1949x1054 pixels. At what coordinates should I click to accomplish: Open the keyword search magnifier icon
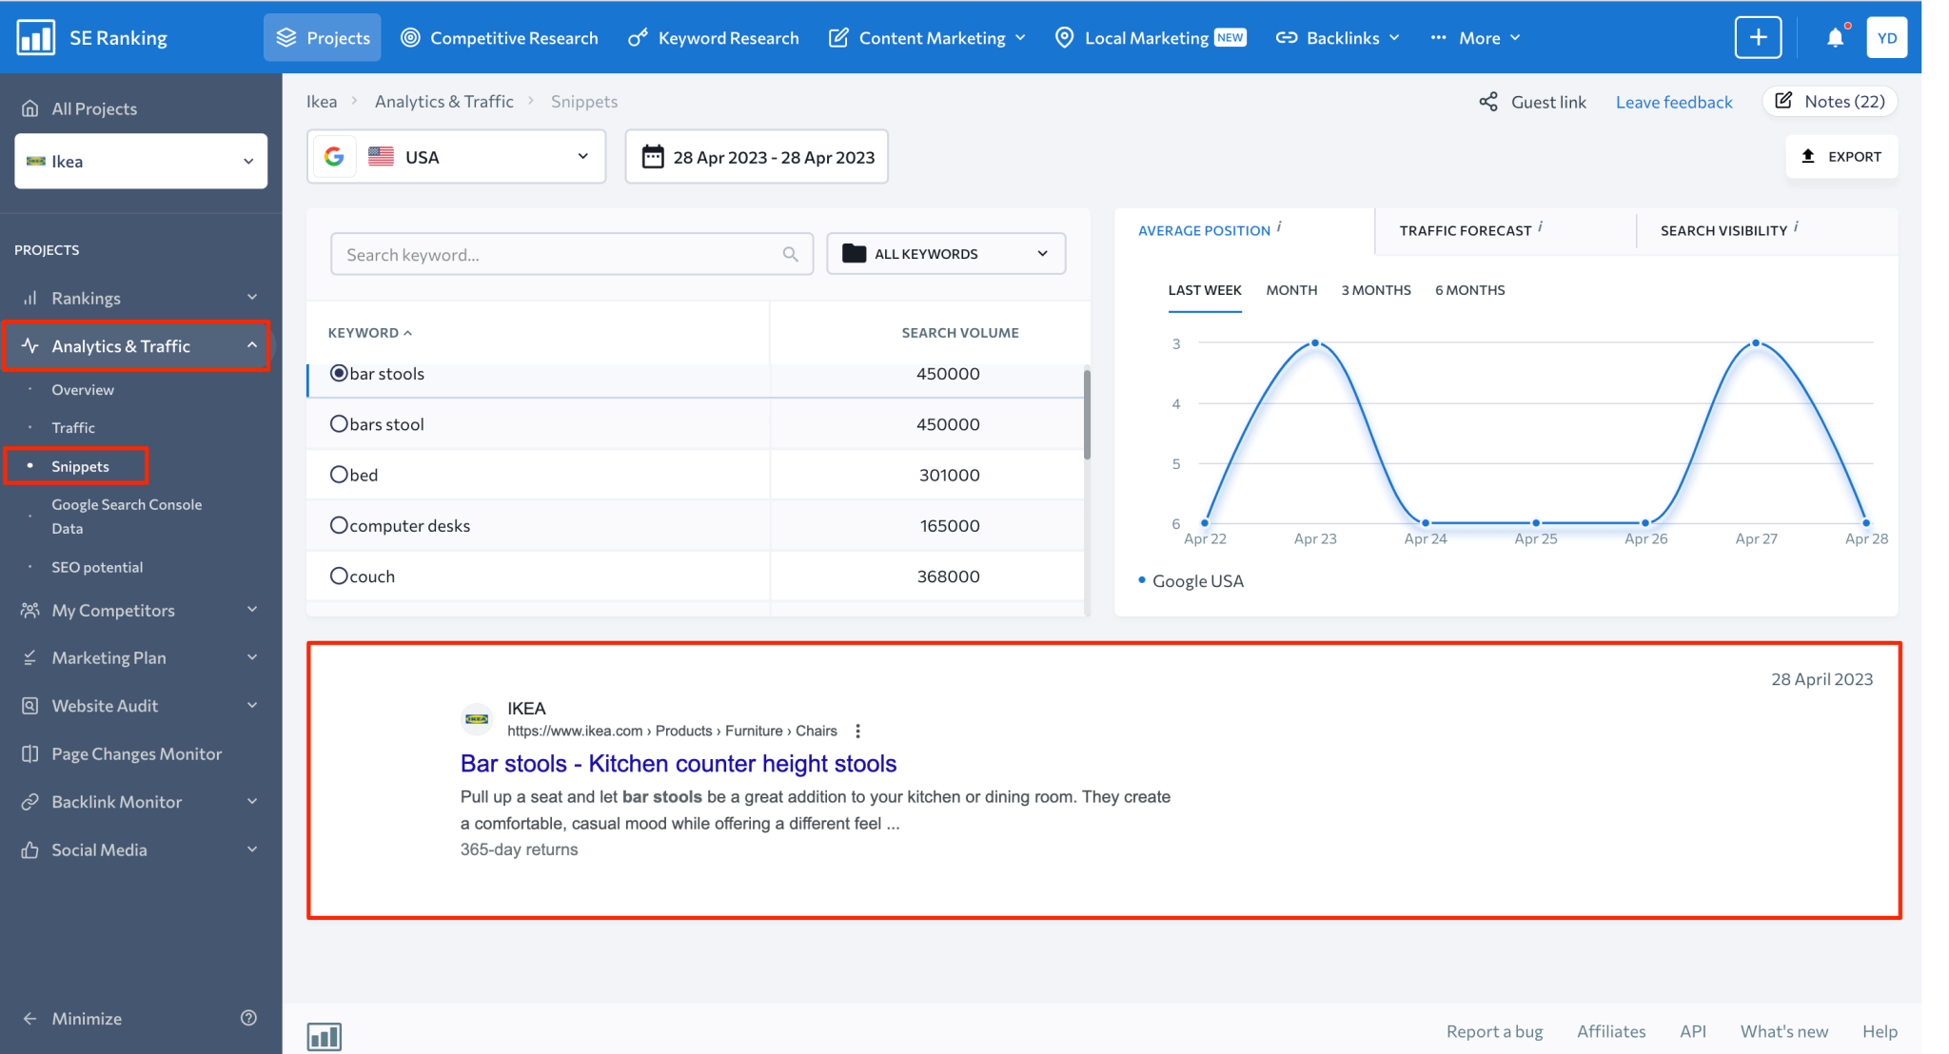tap(790, 254)
